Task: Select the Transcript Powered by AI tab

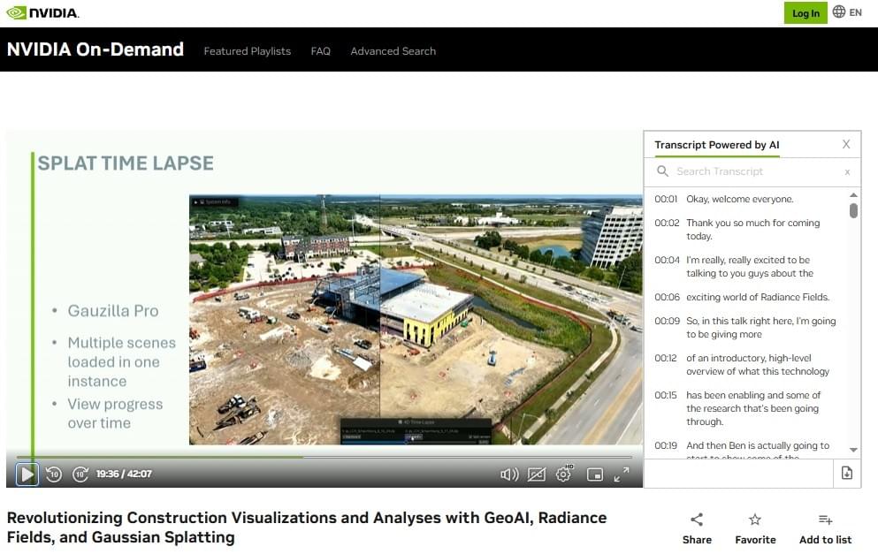Action: pos(717,145)
